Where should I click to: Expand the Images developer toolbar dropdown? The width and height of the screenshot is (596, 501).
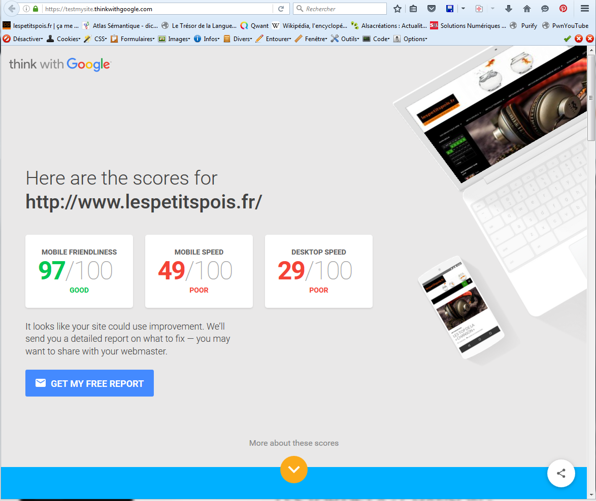(174, 39)
